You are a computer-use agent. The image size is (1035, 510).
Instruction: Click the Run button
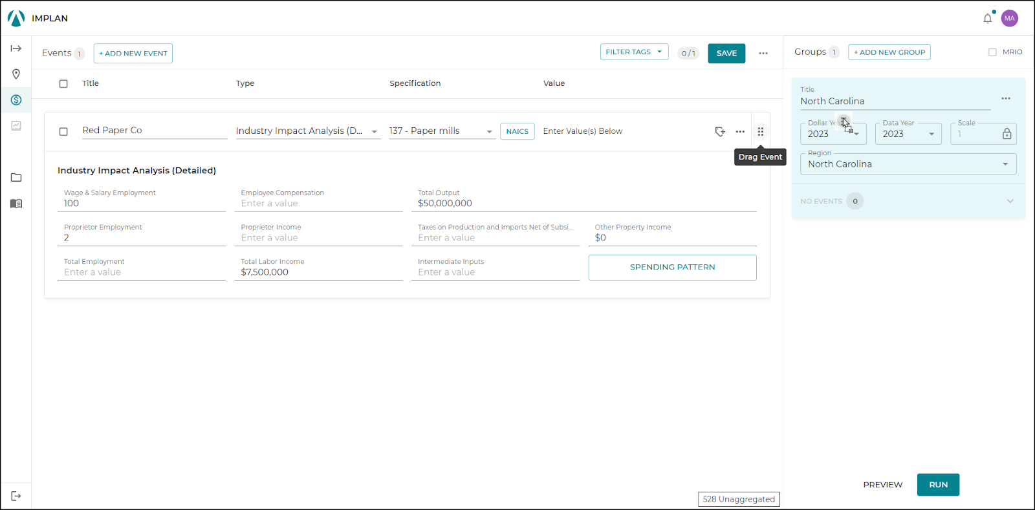pos(938,485)
